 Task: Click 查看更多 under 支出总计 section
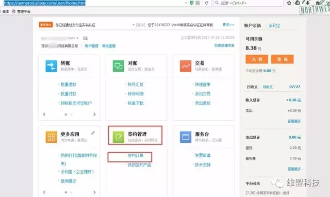click(x=294, y=169)
